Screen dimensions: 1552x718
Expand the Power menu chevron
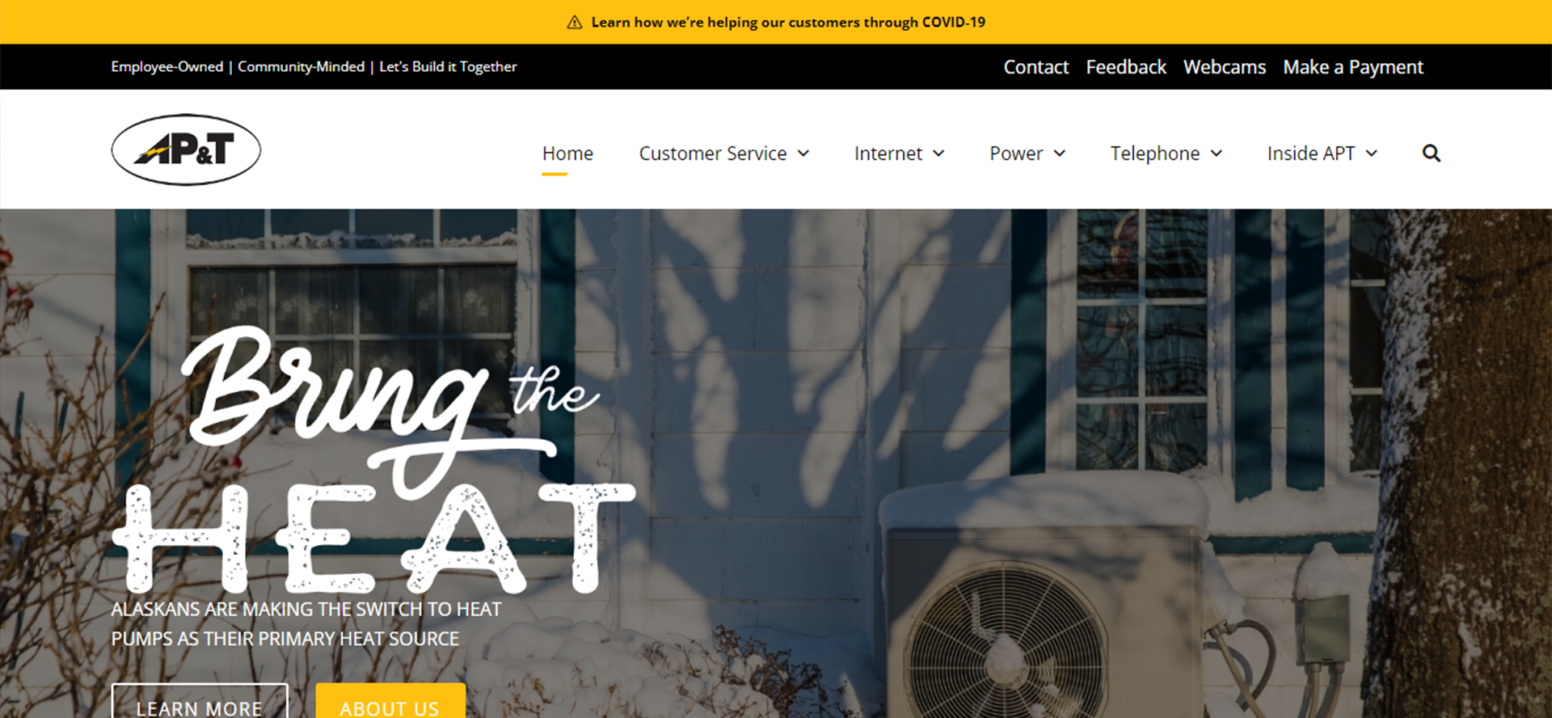coord(1060,154)
